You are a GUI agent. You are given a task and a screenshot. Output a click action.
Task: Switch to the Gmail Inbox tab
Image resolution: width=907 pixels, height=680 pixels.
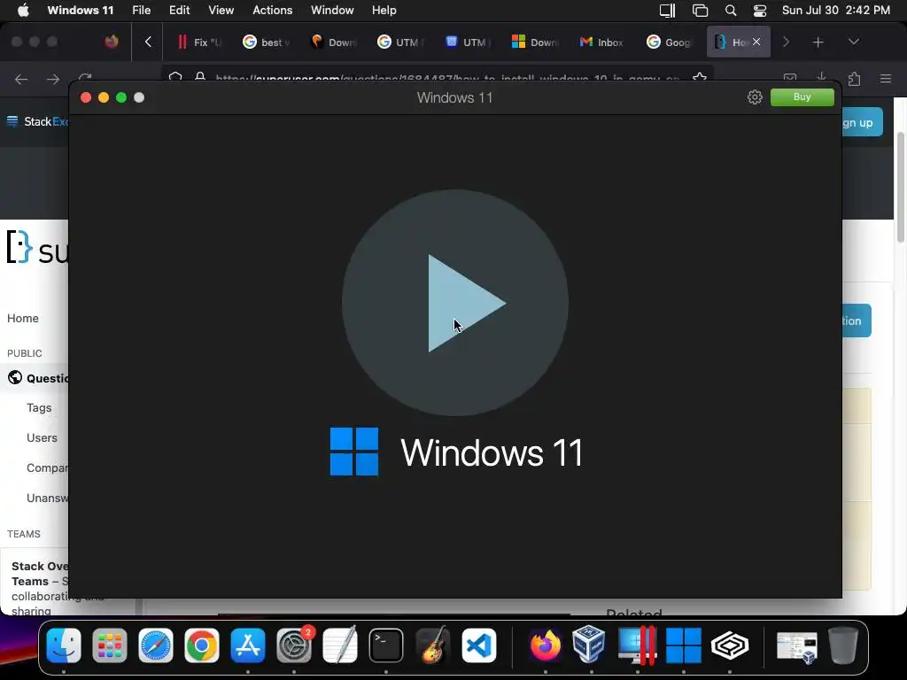601,42
